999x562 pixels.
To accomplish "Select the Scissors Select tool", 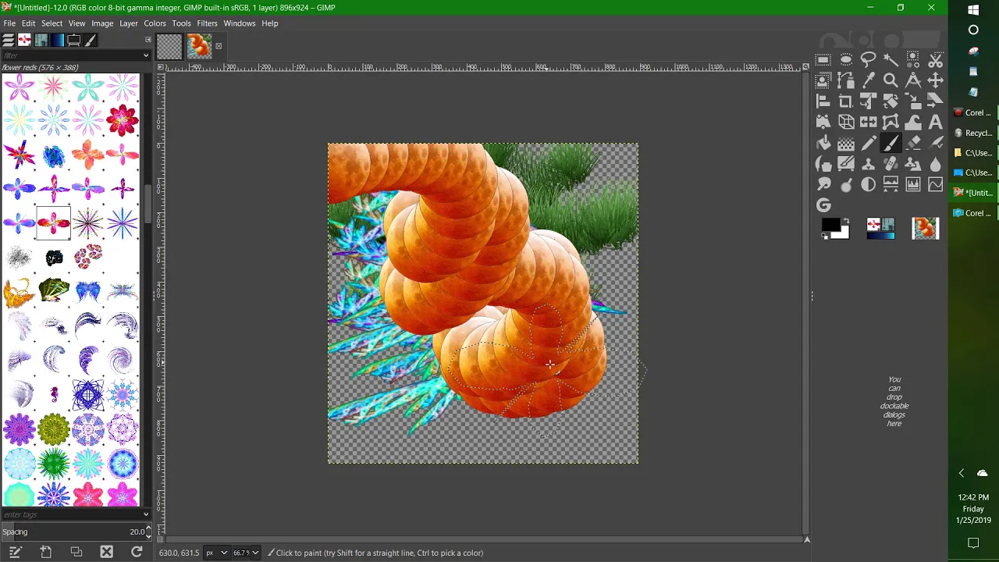I will pyautogui.click(x=936, y=59).
